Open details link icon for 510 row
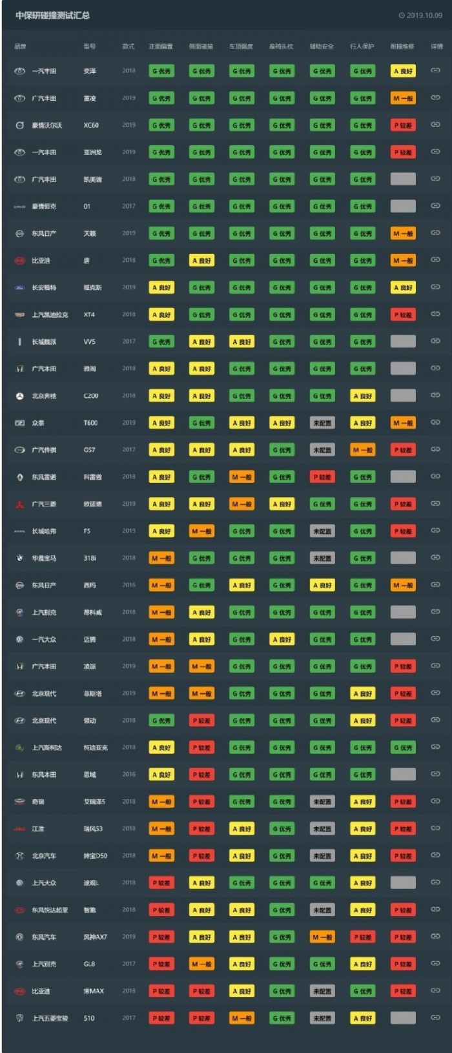This screenshot has height=1053, width=452. [x=435, y=1017]
